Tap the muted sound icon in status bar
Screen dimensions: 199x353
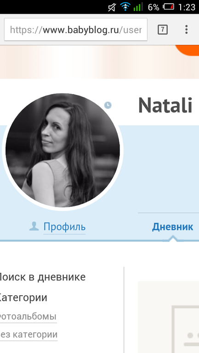pos(112,7)
